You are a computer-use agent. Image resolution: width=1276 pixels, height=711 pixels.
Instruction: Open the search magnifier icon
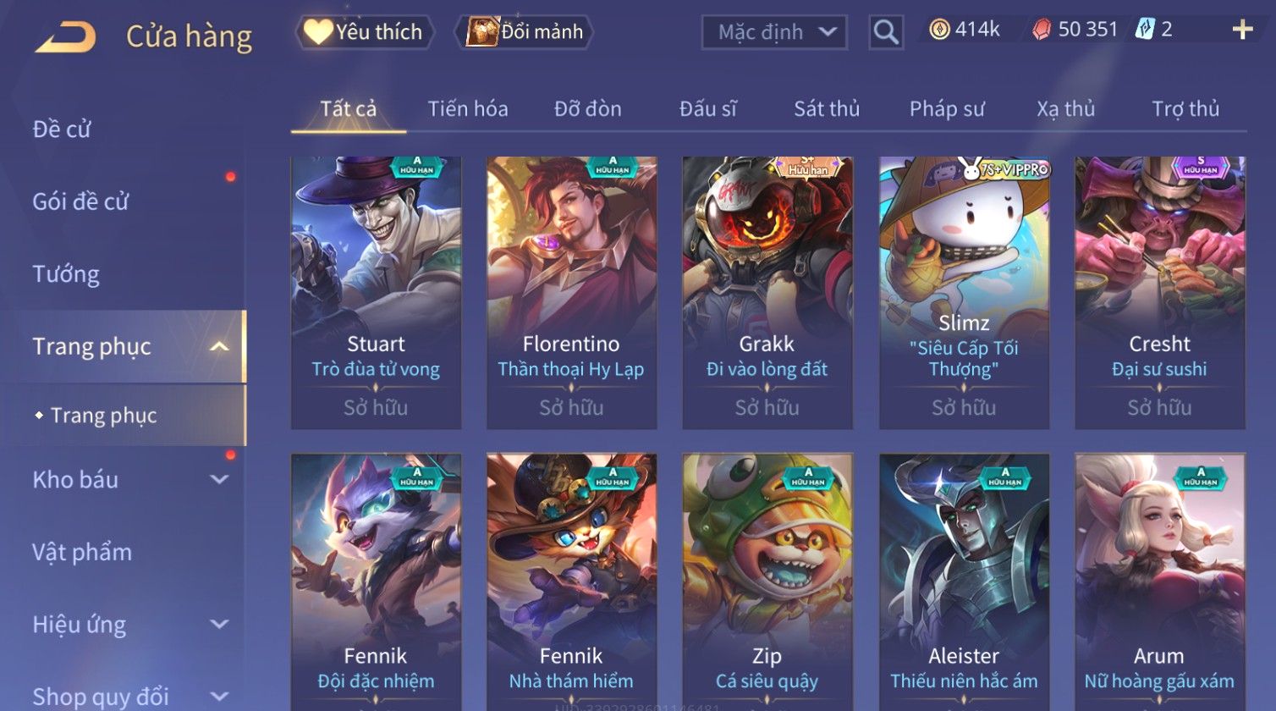(x=886, y=32)
